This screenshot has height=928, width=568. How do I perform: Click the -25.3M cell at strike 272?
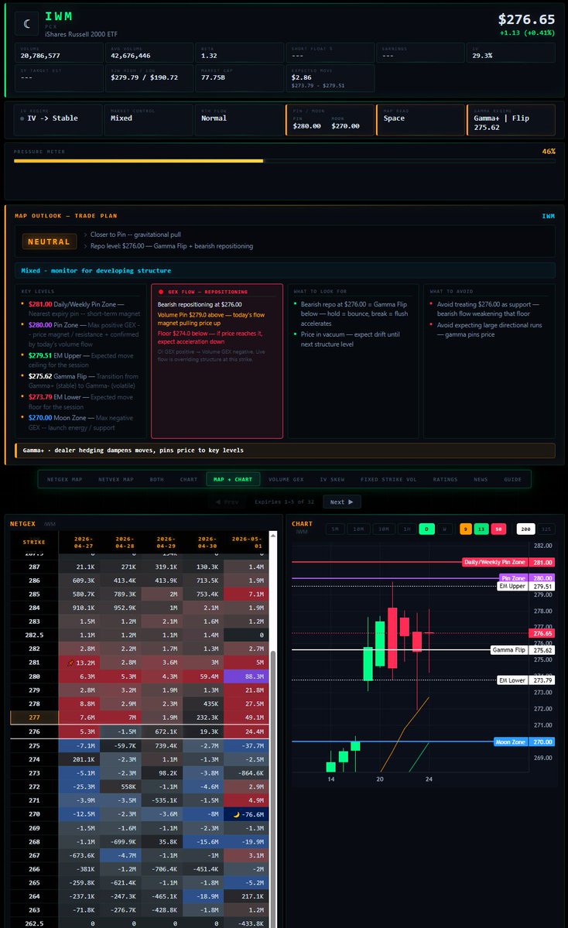pyautogui.click(x=79, y=787)
